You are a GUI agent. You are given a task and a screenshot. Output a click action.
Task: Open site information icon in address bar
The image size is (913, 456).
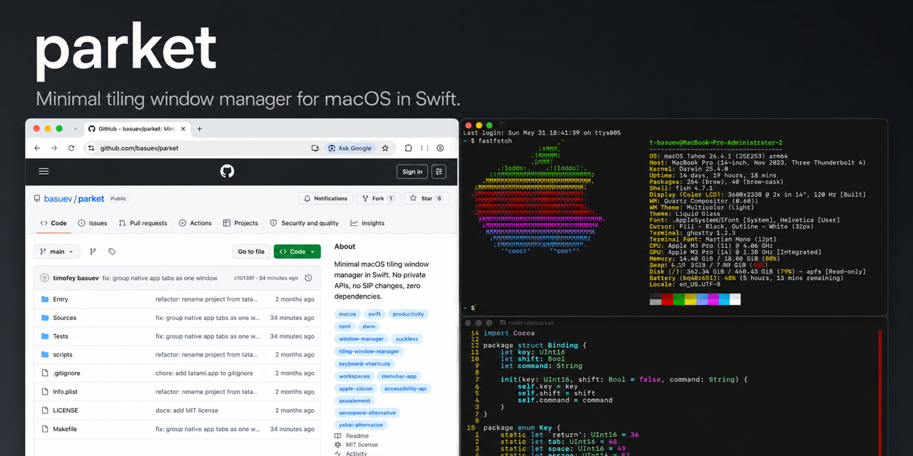91,148
